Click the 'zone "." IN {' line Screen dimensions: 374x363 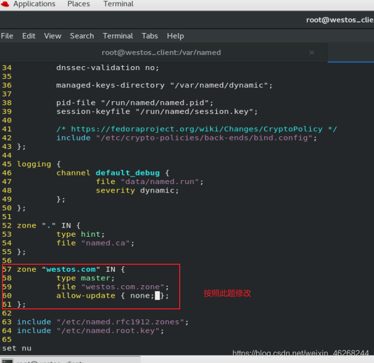coord(49,226)
